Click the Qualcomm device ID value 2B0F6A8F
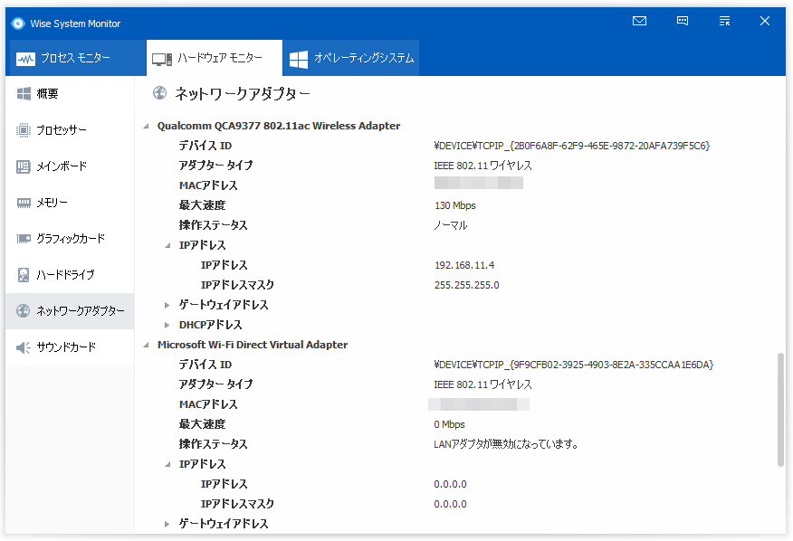 (x=572, y=146)
